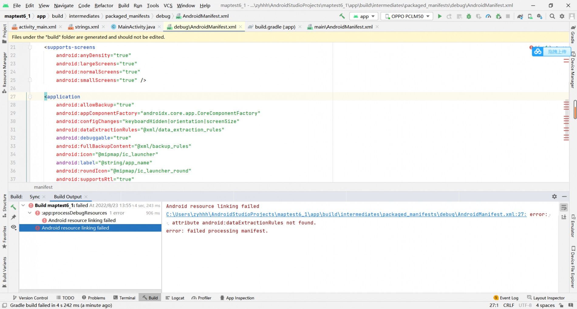Click the green Run app button
The width and height of the screenshot is (577, 309).
pyautogui.click(x=439, y=16)
